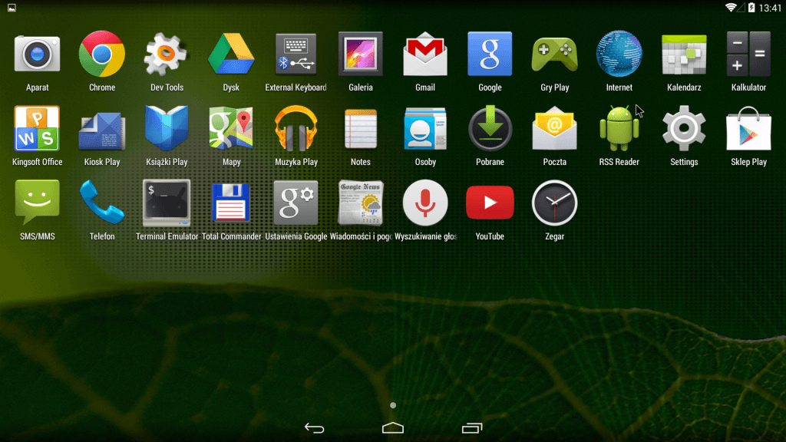The height and width of the screenshot is (442, 786).
Task: Open the Settings gear app
Action: pos(684,129)
